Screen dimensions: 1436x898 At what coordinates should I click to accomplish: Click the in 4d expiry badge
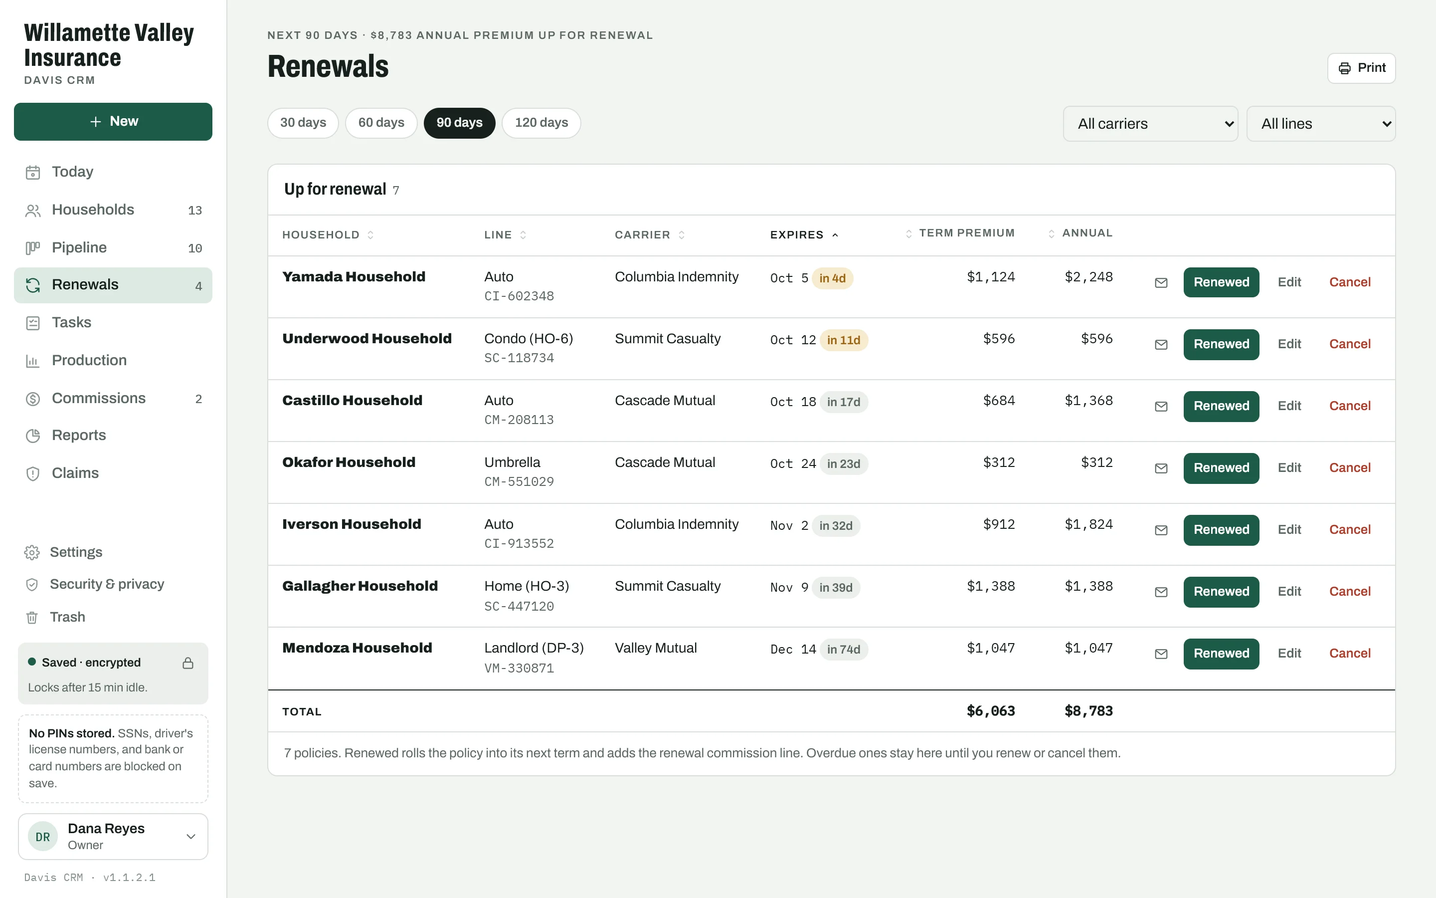point(832,278)
